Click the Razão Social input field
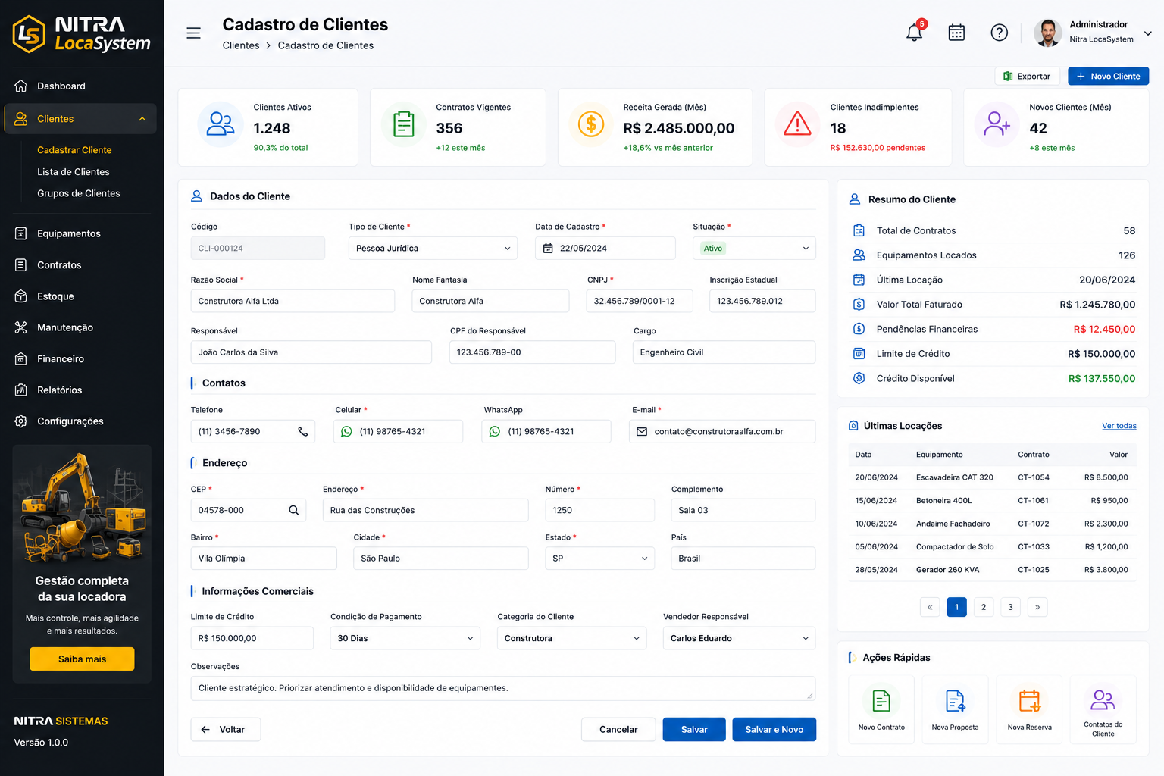 (293, 301)
